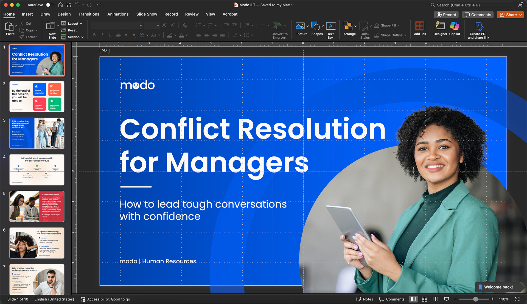
Task: Click the Reset slide button
Action: pyautogui.click(x=69, y=30)
